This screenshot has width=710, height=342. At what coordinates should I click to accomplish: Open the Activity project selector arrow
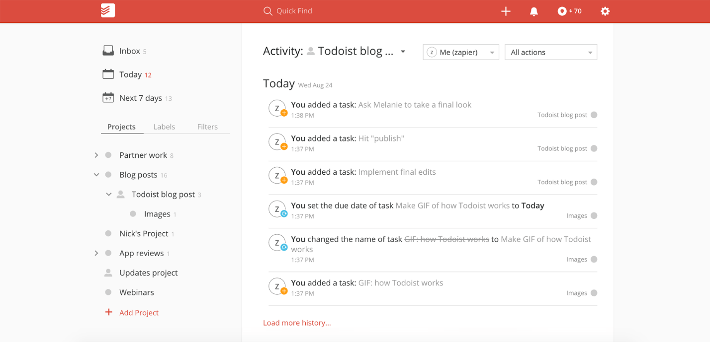point(403,52)
